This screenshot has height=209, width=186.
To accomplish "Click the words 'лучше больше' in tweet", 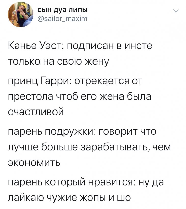I will (x=43, y=148).
